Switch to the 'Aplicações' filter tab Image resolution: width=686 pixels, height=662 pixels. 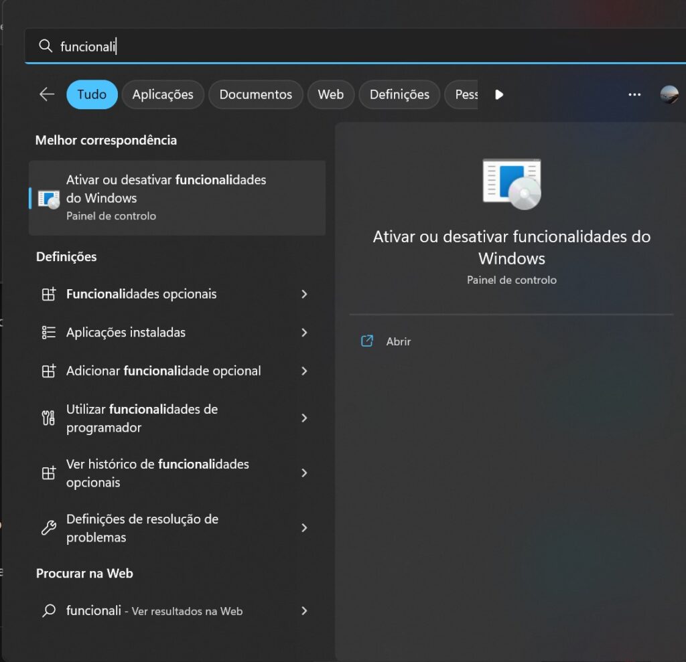pos(163,94)
